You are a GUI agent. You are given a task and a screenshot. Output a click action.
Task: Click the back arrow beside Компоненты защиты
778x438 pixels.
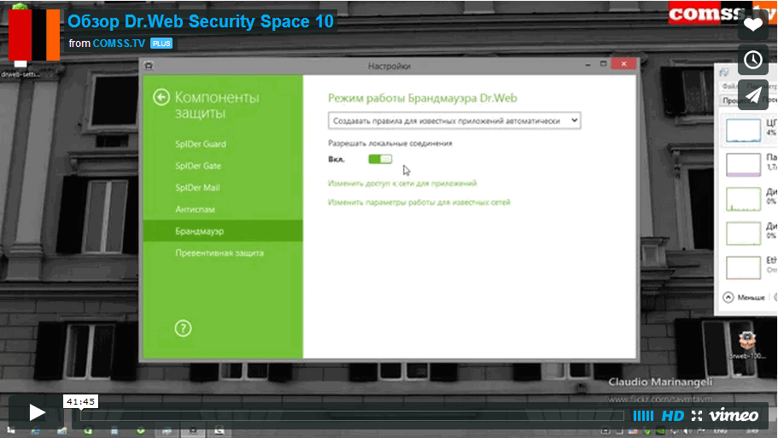click(x=161, y=97)
